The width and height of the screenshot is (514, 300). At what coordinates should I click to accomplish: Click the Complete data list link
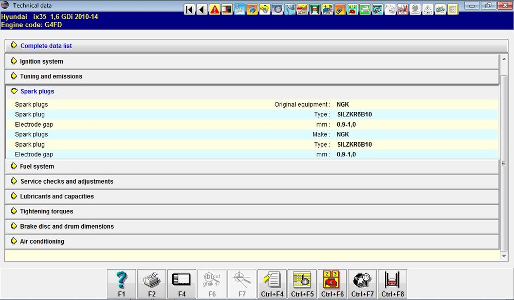(x=46, y=46)
